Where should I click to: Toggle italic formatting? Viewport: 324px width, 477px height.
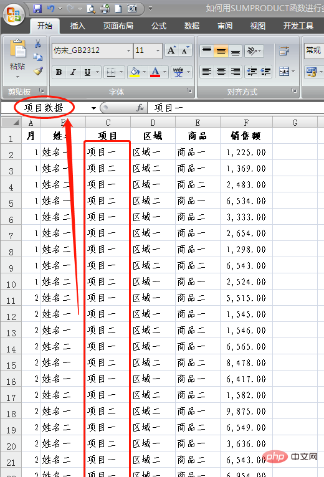(x=73, y=72)
